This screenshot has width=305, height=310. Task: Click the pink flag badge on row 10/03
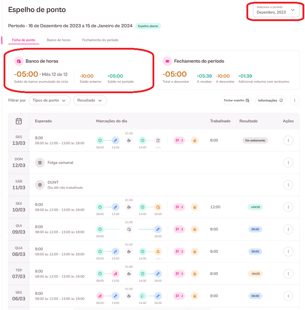pyautogui.click(x=179, y=207)
